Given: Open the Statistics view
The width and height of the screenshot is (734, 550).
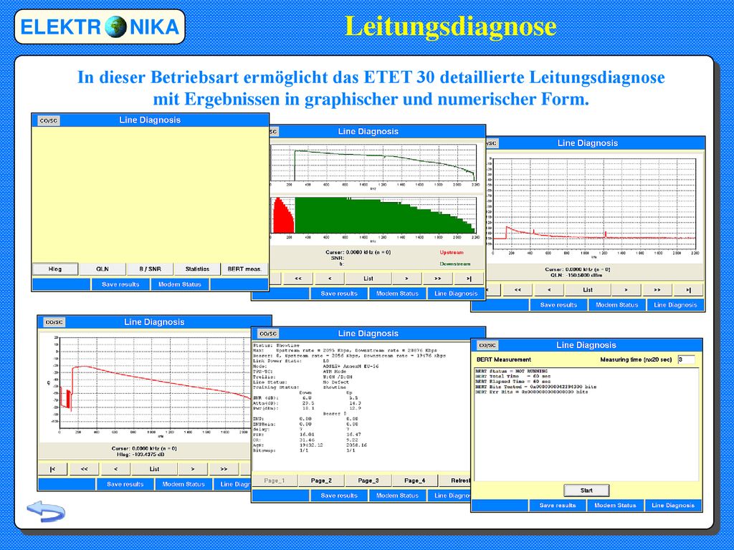Looking at the screenshot, I should (197, 269).
